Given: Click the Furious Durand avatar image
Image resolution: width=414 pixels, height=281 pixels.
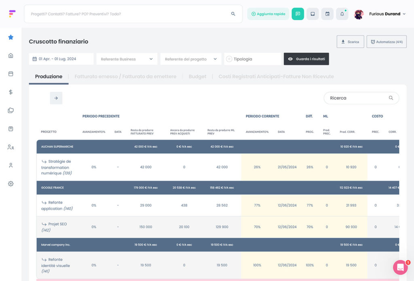Looking at the screenshot, I should point(359,14).
